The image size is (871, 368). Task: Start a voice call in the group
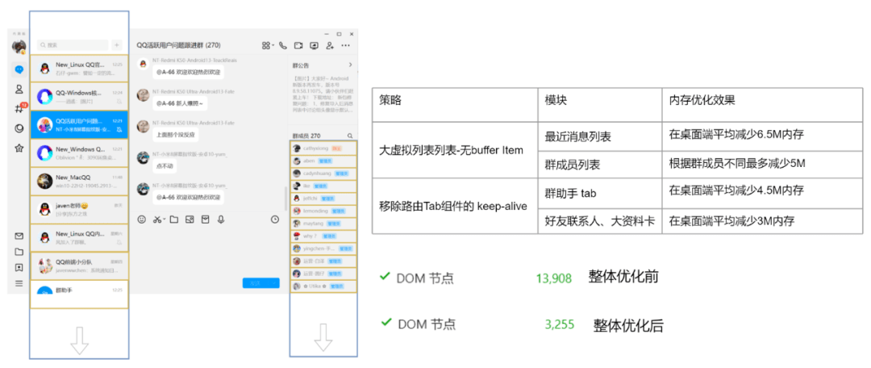pyautogui.click(x=283, y=45)
